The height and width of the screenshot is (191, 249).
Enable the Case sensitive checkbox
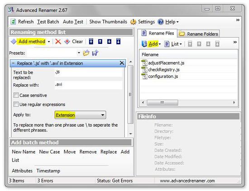click(x=16, y=95)
